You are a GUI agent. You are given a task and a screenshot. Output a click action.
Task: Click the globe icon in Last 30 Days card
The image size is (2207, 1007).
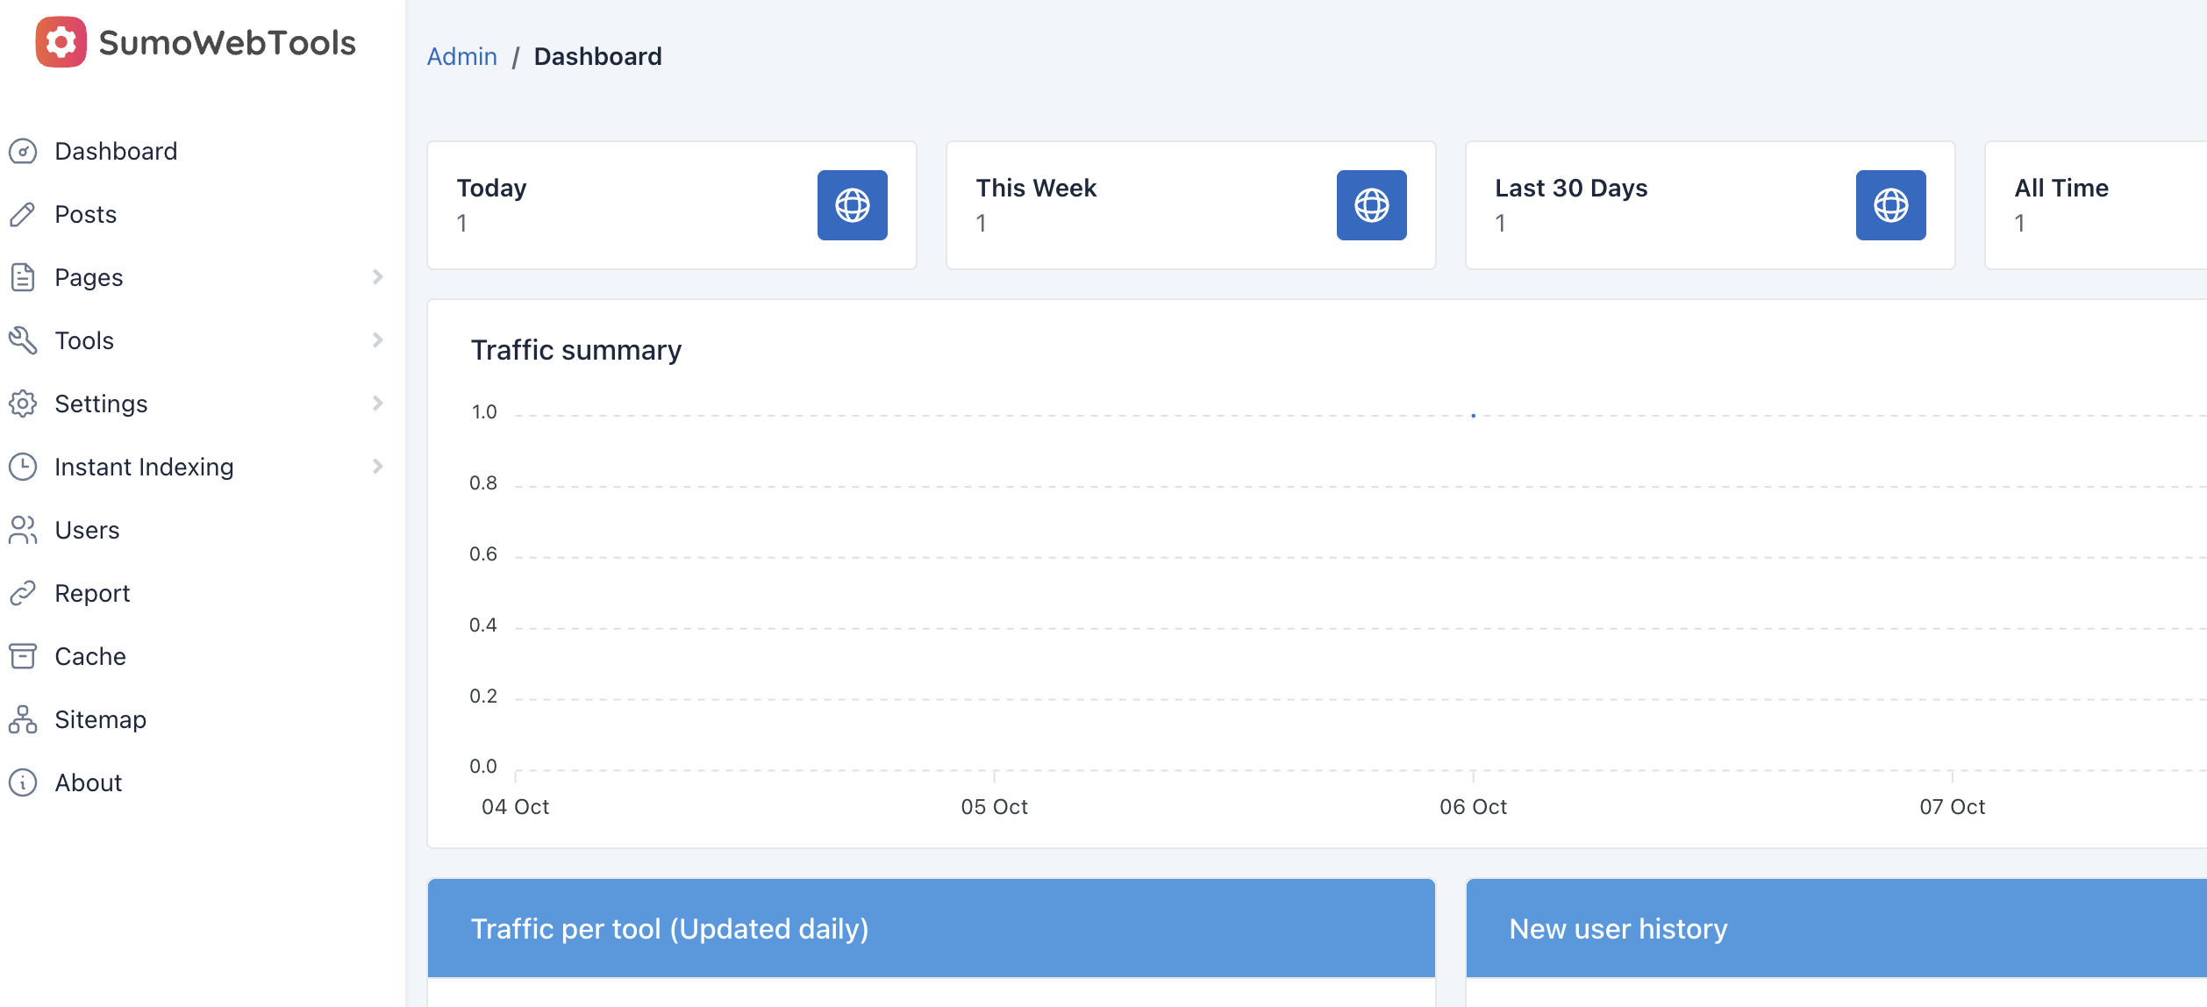click(x=1891, y=205)
